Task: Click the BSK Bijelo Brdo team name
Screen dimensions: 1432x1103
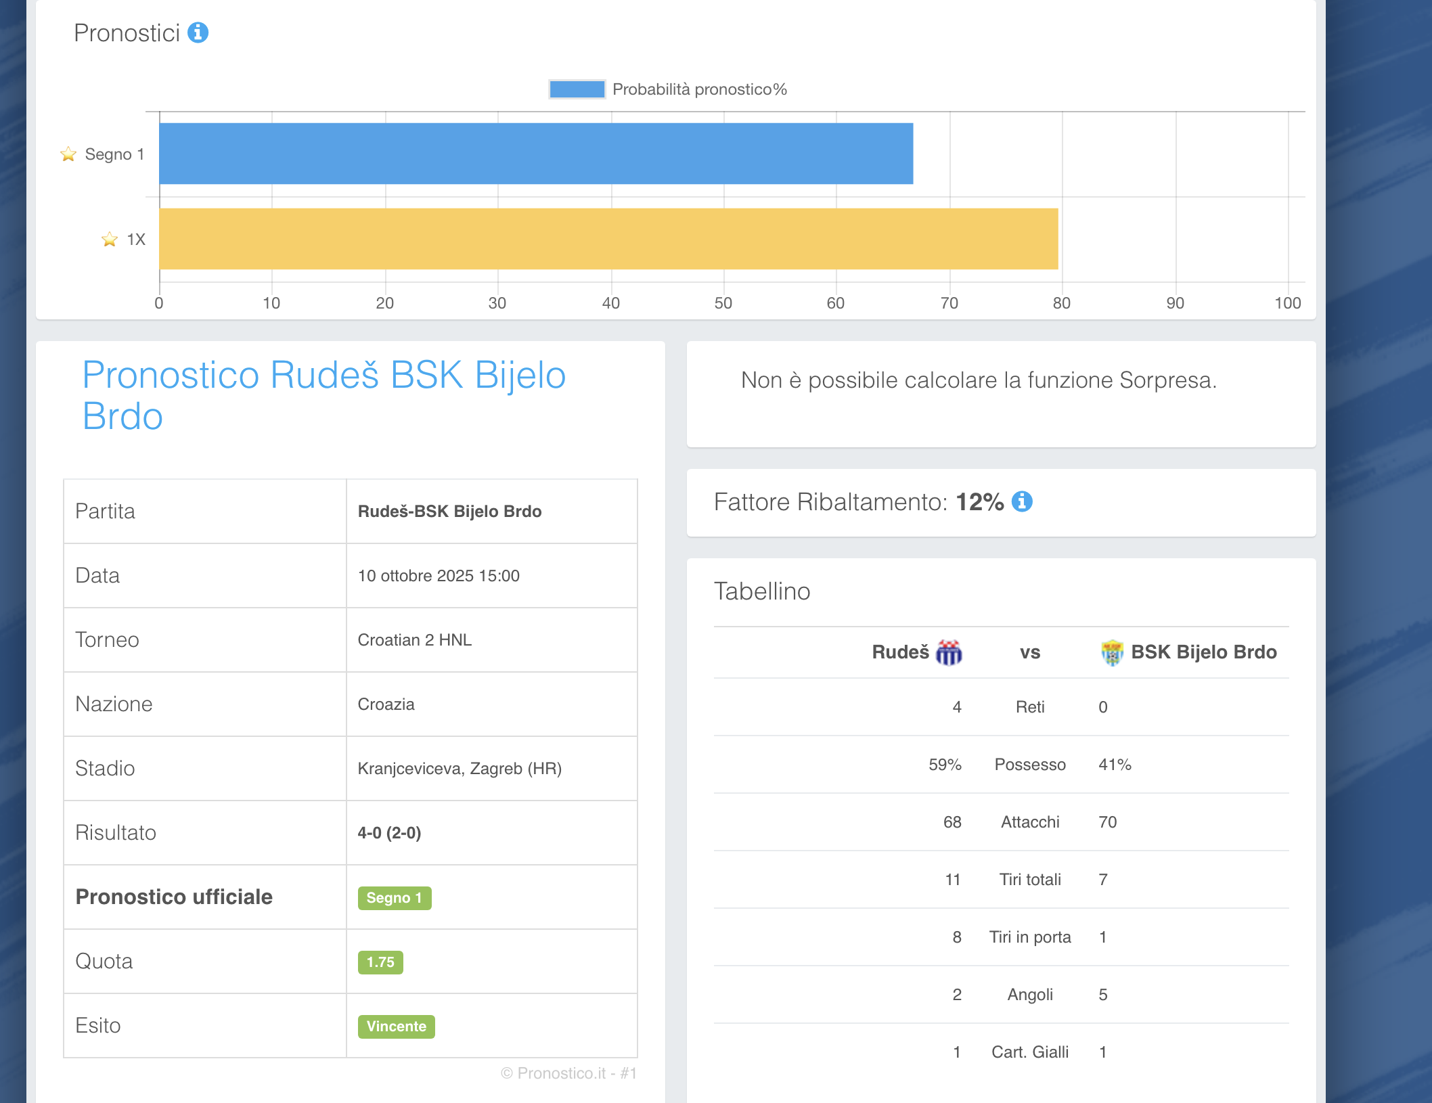Action: pyautogui.click(x=1203, y=652)
